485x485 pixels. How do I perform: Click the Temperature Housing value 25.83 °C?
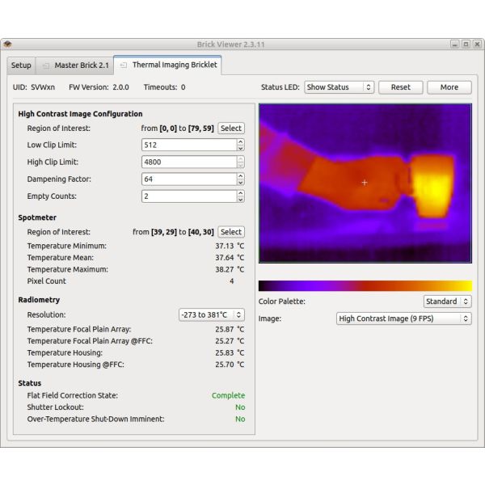pos(230,352)
